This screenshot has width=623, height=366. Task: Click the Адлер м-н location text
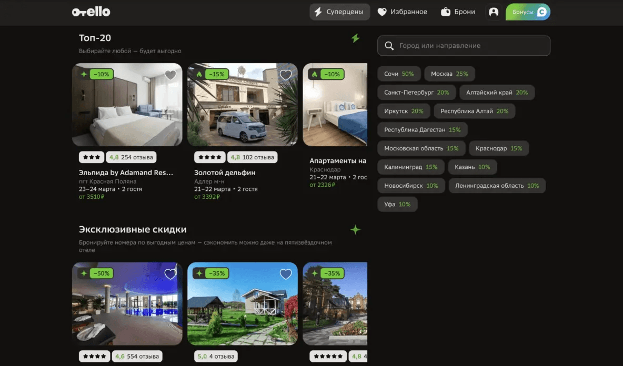(x=209, y=181)
